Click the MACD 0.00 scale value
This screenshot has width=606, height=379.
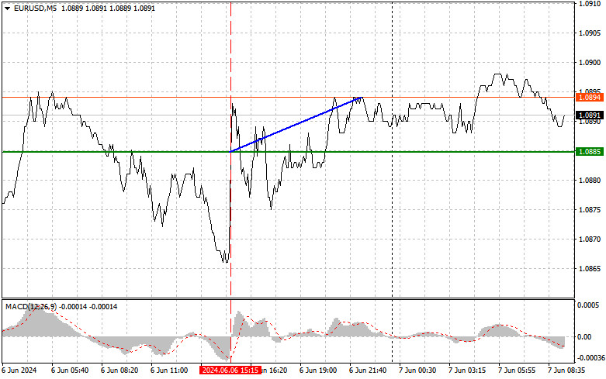(x=584, y=337)
